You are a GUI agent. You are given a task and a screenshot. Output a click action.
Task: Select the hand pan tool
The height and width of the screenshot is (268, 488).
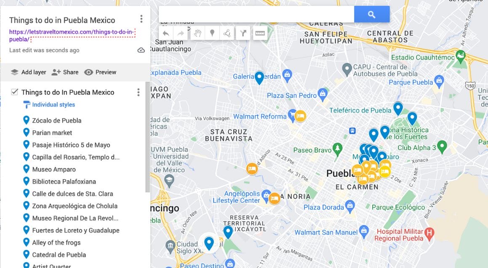tap(197, 33)
